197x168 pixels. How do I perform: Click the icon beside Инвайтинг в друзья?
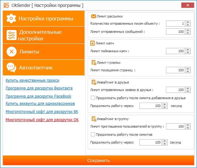coord(93,83)
